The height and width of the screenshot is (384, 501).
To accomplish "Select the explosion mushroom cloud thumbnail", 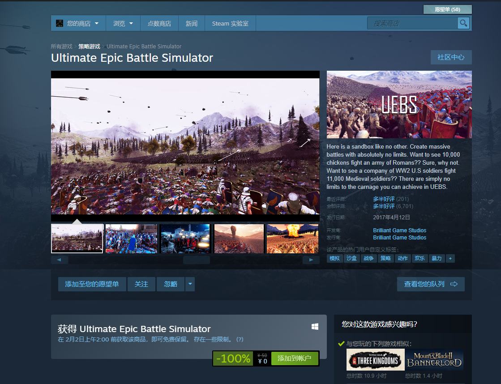I will point(293,239).
